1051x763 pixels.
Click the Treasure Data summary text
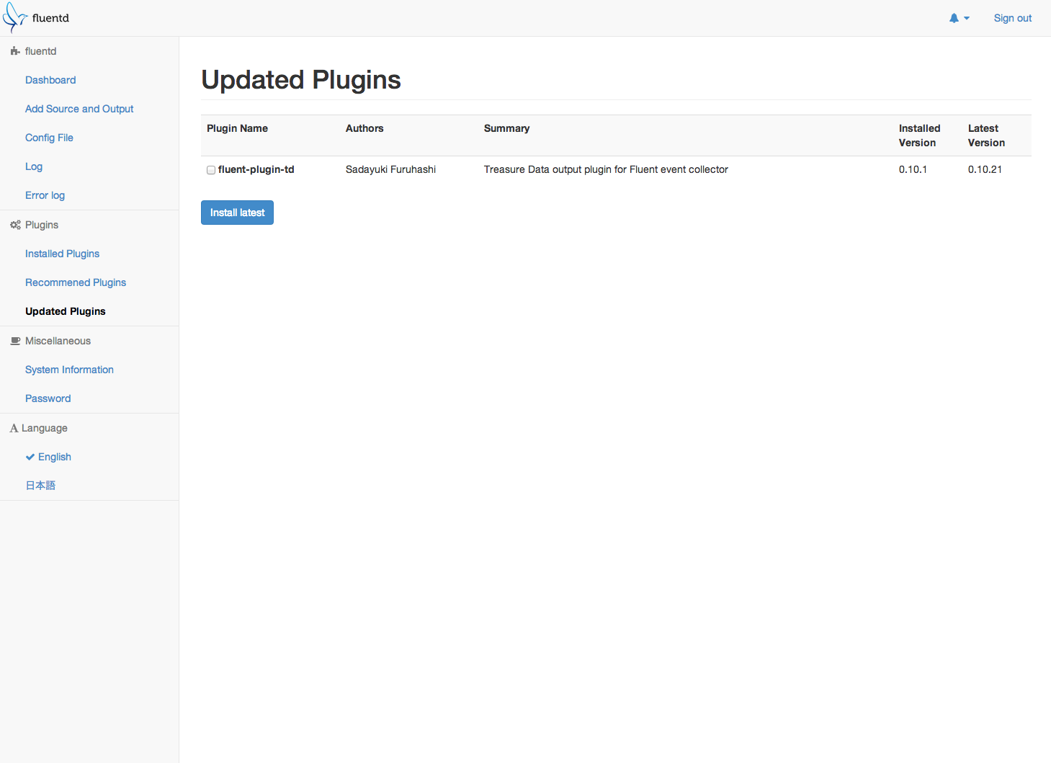click(606, 169)
